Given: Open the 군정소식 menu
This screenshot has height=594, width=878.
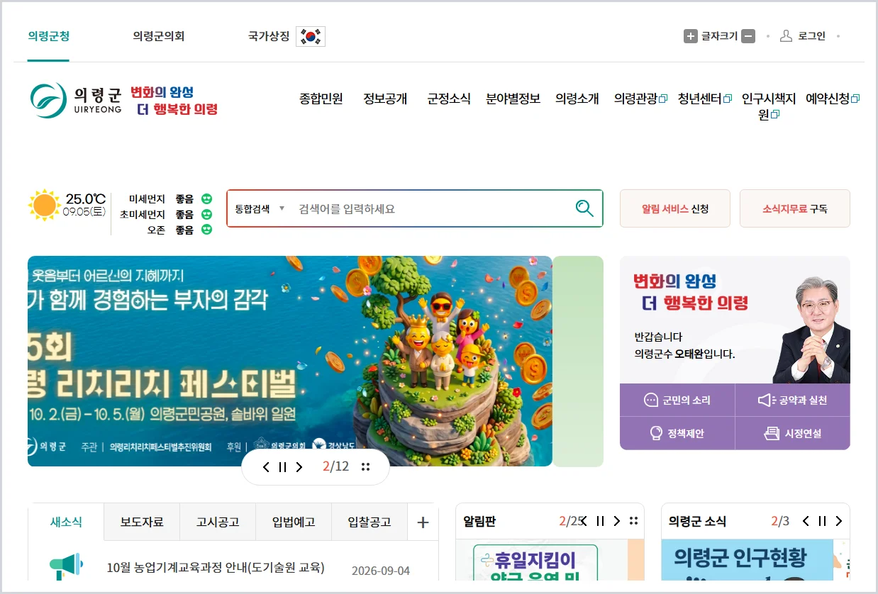Looking at the screenshot, I should click(x=449, y=99).
